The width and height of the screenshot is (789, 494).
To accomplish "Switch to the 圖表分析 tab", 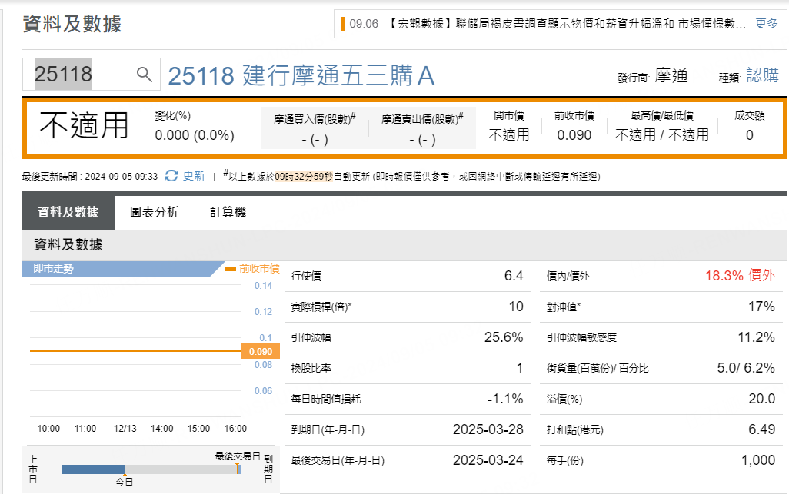I will [x=154, y=212].
